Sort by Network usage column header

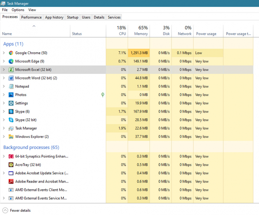tap(183, 31)
